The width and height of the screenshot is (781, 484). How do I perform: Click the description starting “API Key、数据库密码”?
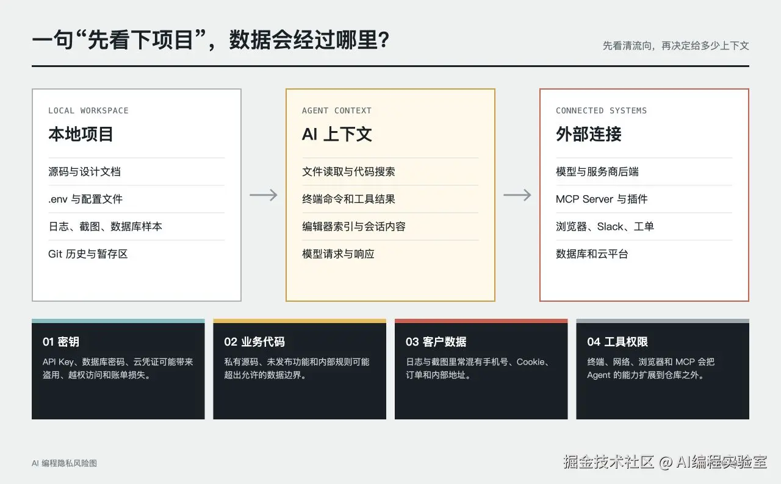point(118,368)
